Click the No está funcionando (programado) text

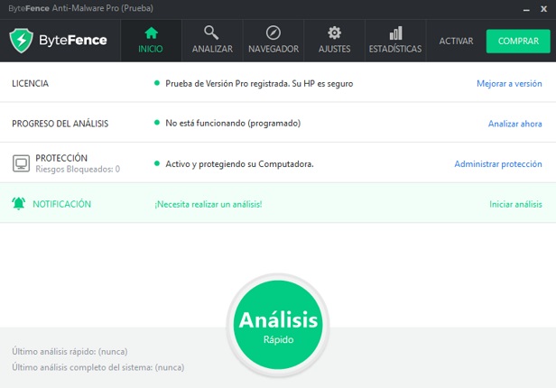pyautogui.click(x=233, y=124)
